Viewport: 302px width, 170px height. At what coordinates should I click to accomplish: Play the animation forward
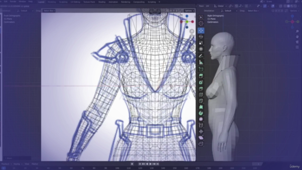coord(151,164)
